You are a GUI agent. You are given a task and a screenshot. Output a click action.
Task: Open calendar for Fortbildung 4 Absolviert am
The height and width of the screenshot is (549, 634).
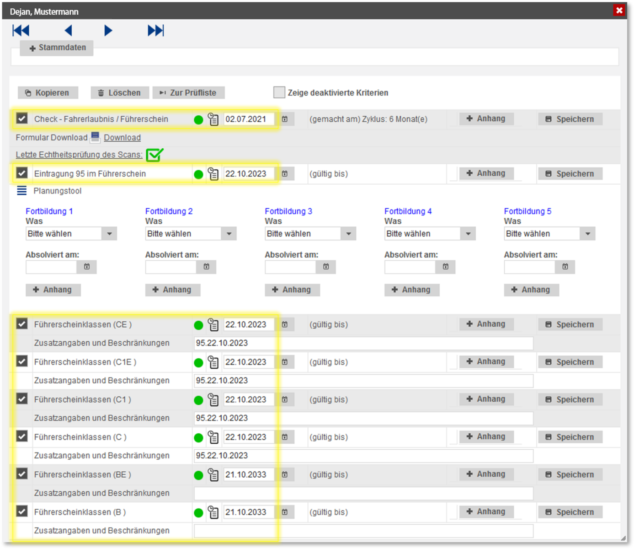pos(446,267)
